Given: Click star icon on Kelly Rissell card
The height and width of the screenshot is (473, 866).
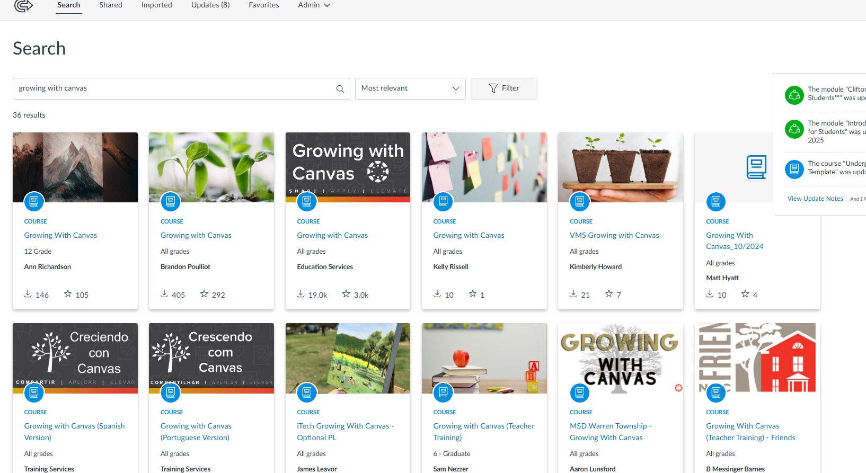Looking at the screenshot, I should [x=473, y=293].
